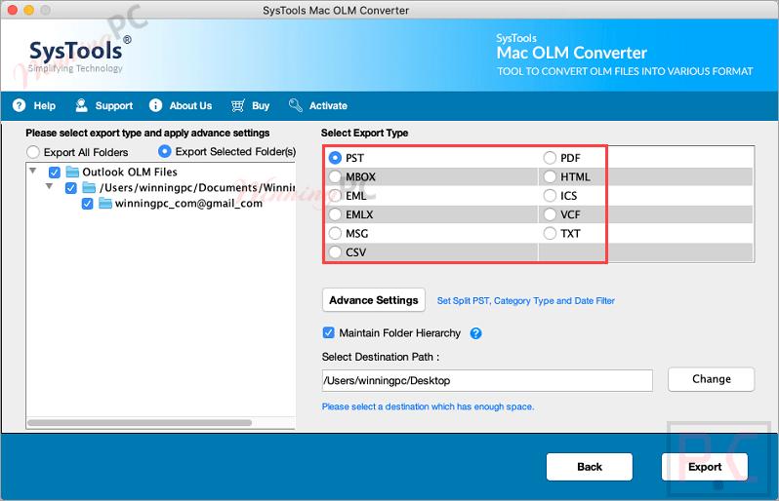Toggle Maintain Folder Hierarchy checkbox
This screenshot has height=501, width=779.
[x=328, y=332]
